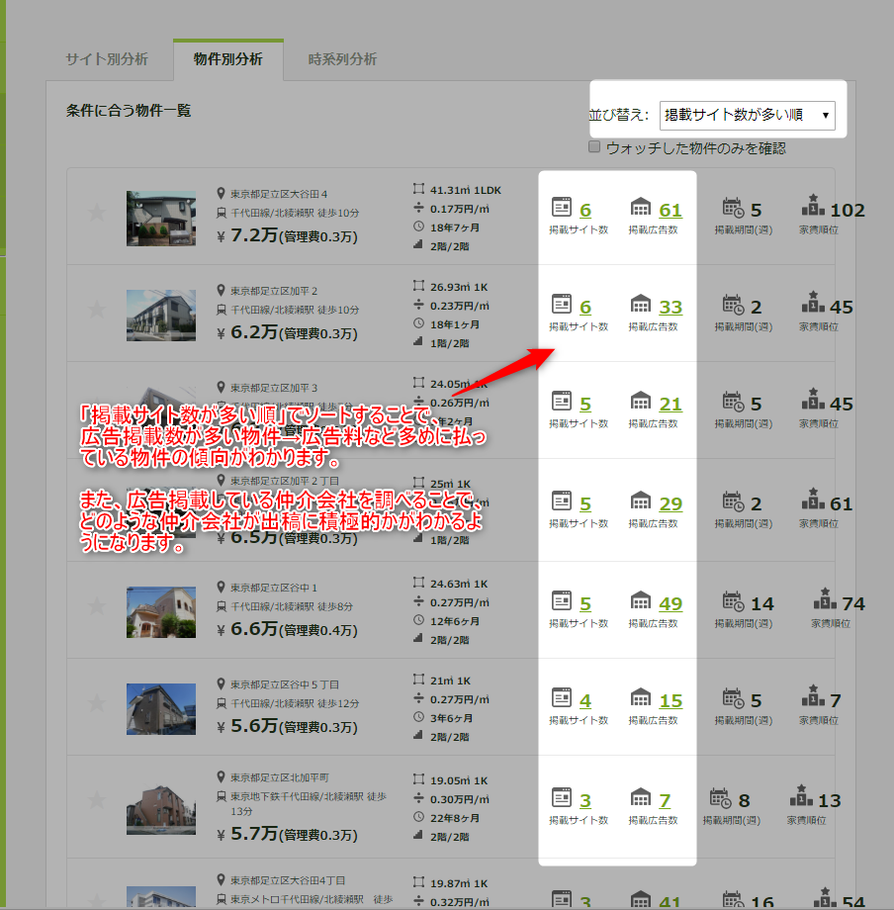Follow the 21 掲載広告数 link
894x910 pixels.
click(x=670, y=404)
